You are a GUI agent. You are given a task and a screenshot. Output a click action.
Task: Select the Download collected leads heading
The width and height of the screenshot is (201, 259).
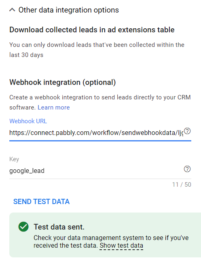pos(92,30)
